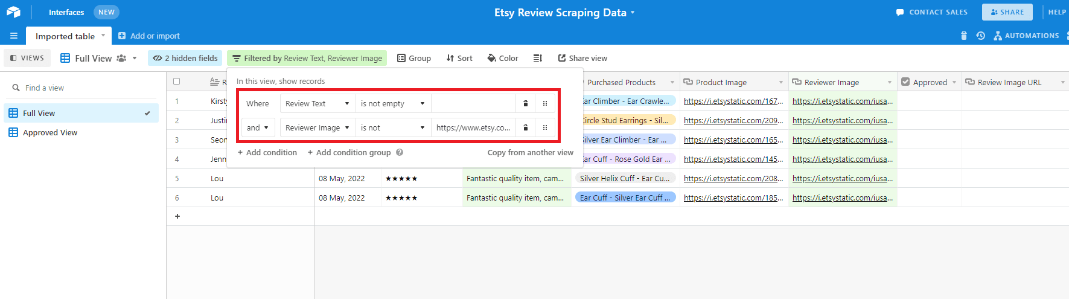The image size is (1069, 299).
Task: Open base revision history clock icon
Action: (981, 36)
